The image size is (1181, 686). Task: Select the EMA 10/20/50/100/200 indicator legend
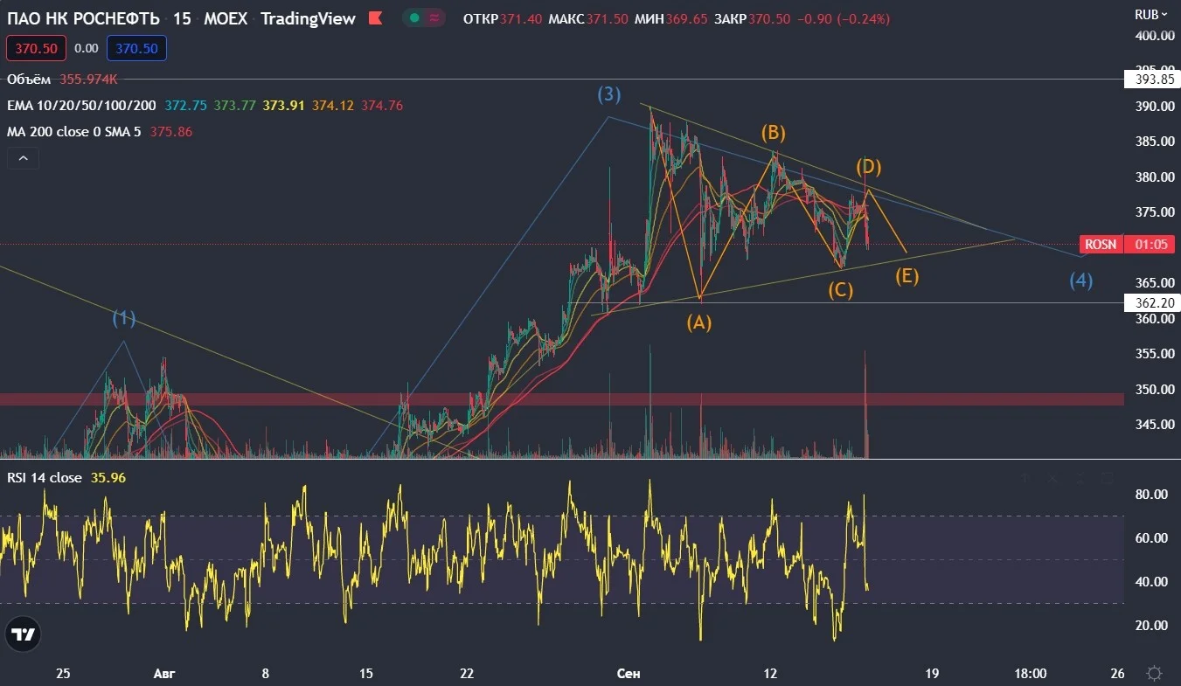coord(82,106)
